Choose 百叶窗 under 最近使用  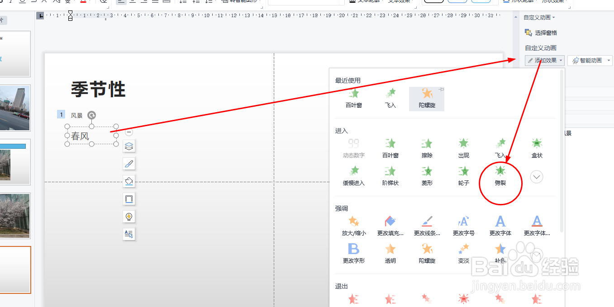[353, 99]
